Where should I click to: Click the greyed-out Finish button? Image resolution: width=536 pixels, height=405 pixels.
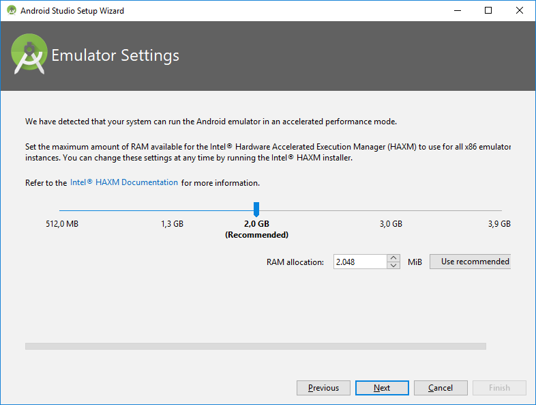tap(499, 388)
